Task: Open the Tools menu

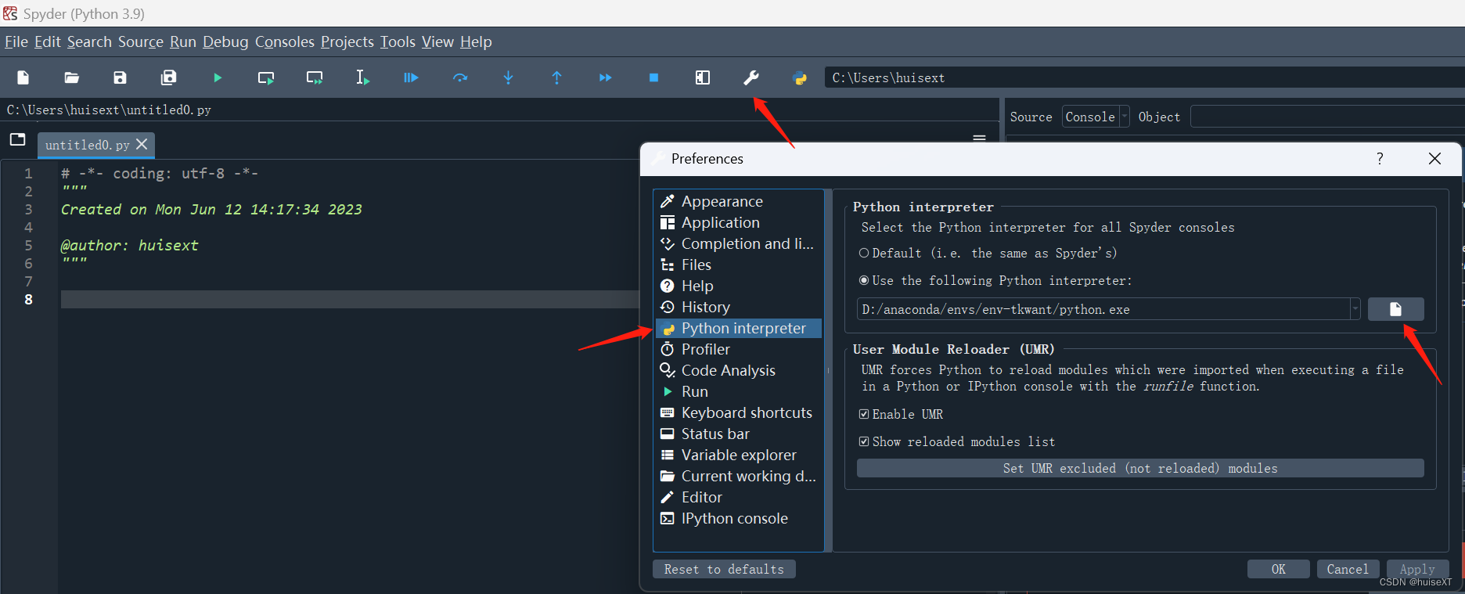Action: [398, 41]
